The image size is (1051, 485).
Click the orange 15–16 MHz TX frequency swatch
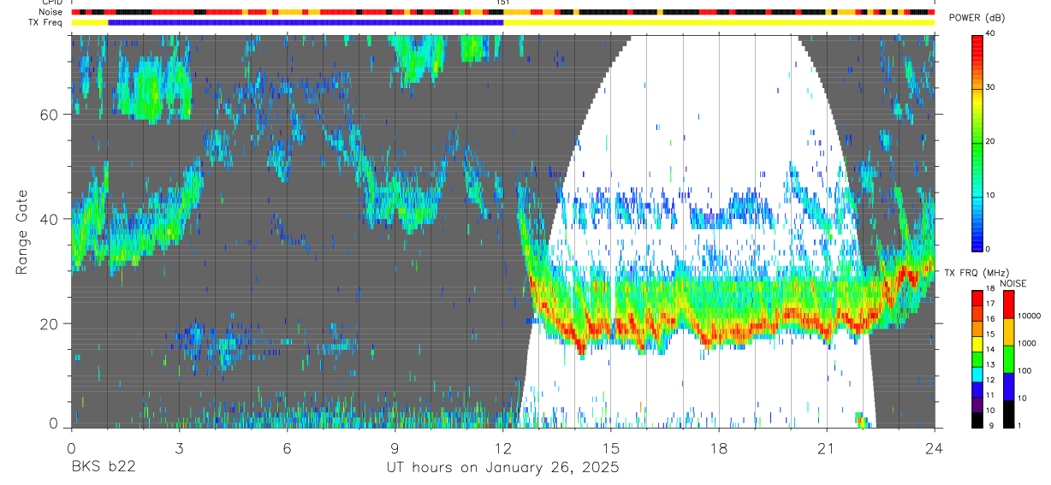977,328
